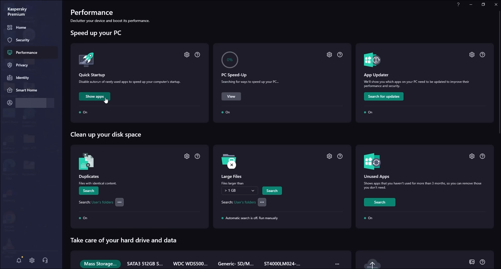Image resolution: width=501 pixels, height=269 pixels.
Task: Open Unused Apps settings gear
Action: (x=472, y=156)
